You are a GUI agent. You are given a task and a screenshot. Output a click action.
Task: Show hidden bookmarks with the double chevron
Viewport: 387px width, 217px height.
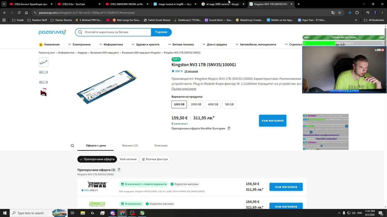click(356, 20)
